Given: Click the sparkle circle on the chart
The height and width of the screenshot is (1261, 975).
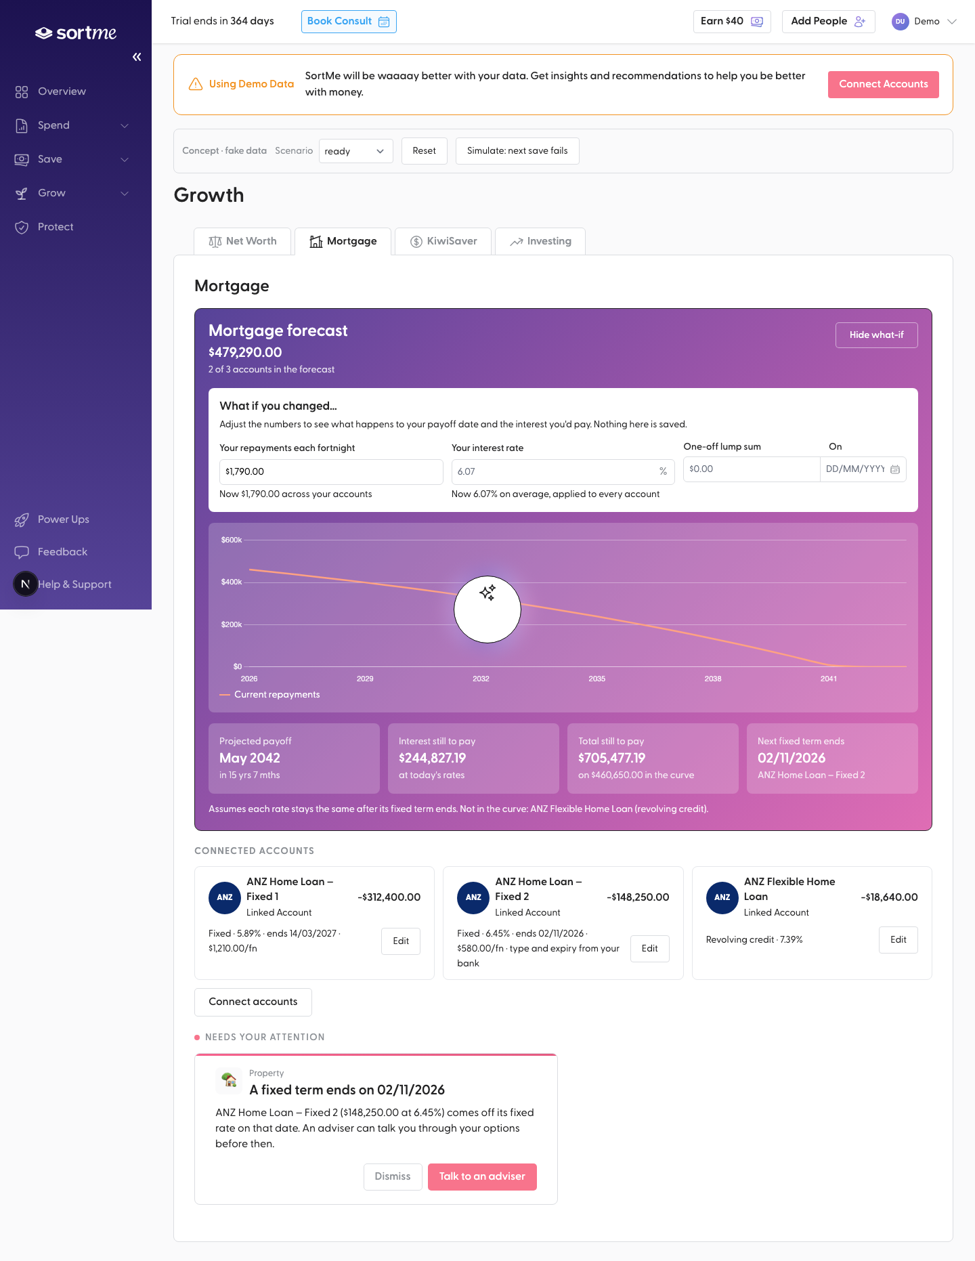Looking at the screenshot, I should tap(487, 610).
